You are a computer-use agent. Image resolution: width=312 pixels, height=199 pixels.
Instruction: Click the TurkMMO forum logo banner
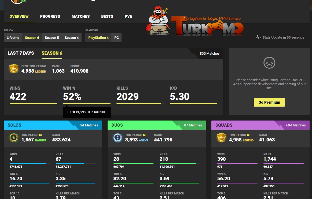pyautogui.click(x=194, y=21)
